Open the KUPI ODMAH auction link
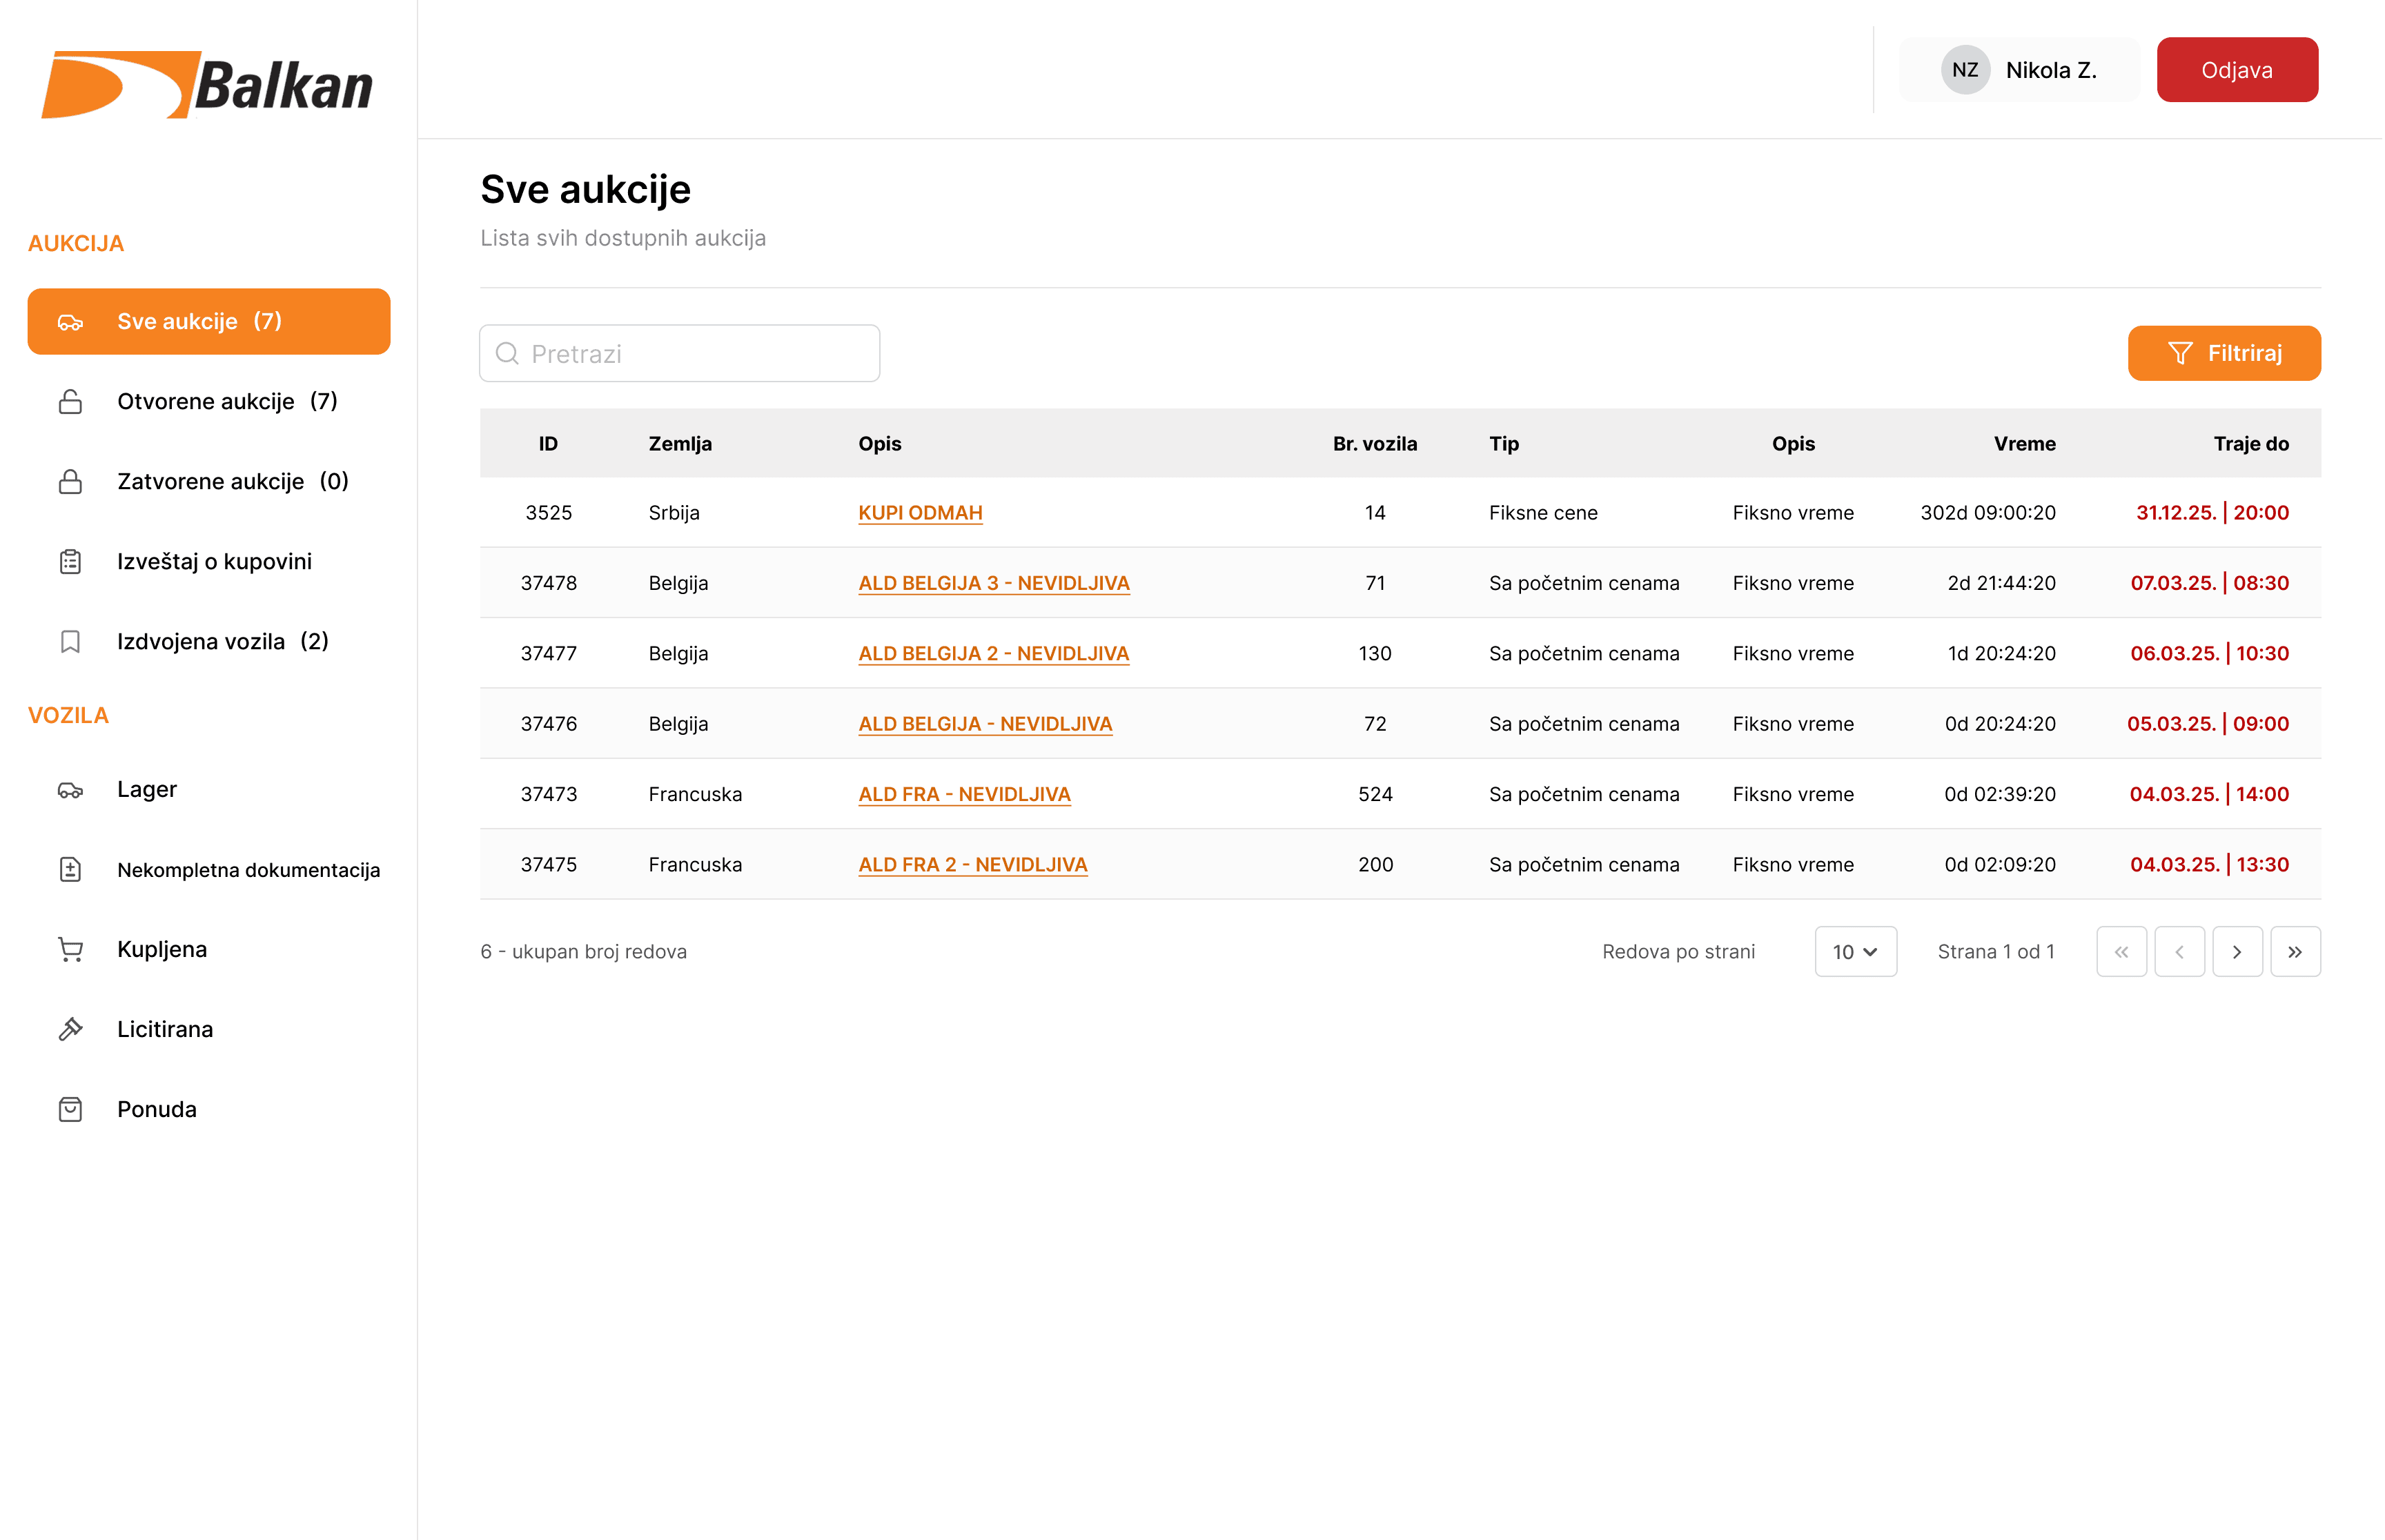Viewport: 2385px width, 1540px height. pyautogui.click(x=920, y=513)
